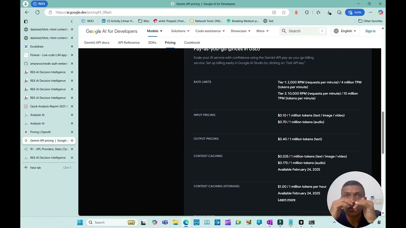Viewport: 406px width, 228px height.
Task: Open the Favorites list icon
Action: click(x=318, y=12)
